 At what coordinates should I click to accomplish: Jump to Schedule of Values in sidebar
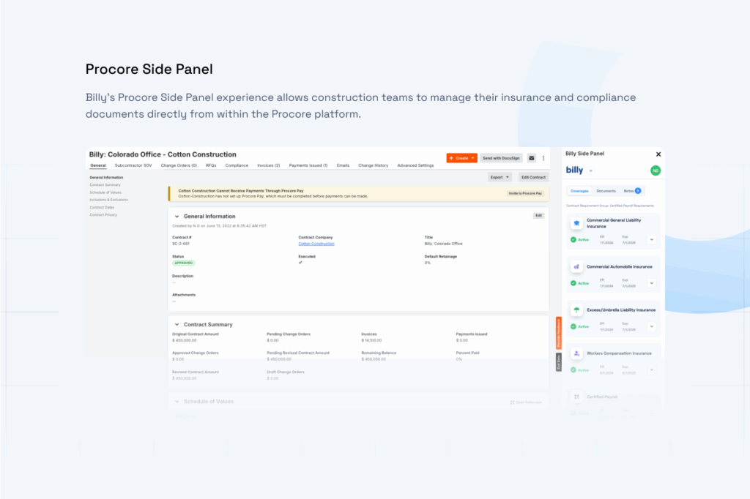tap(105, 192)
